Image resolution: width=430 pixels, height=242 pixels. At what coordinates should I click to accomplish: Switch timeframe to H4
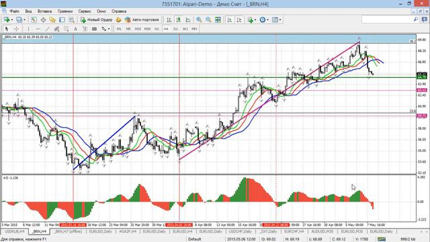[x=166, y=29]
